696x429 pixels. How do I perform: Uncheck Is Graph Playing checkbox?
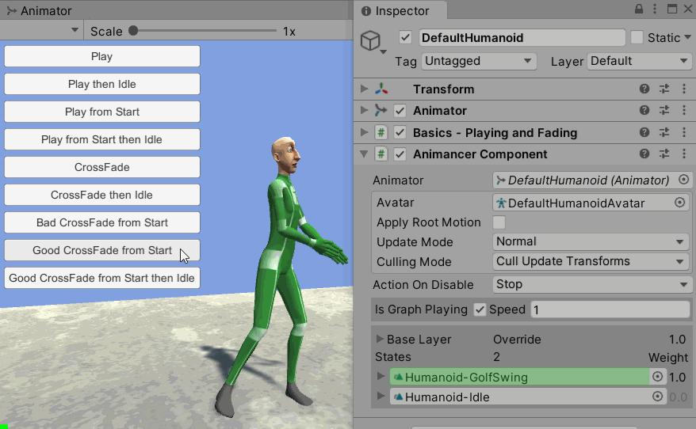coord(480,309)
